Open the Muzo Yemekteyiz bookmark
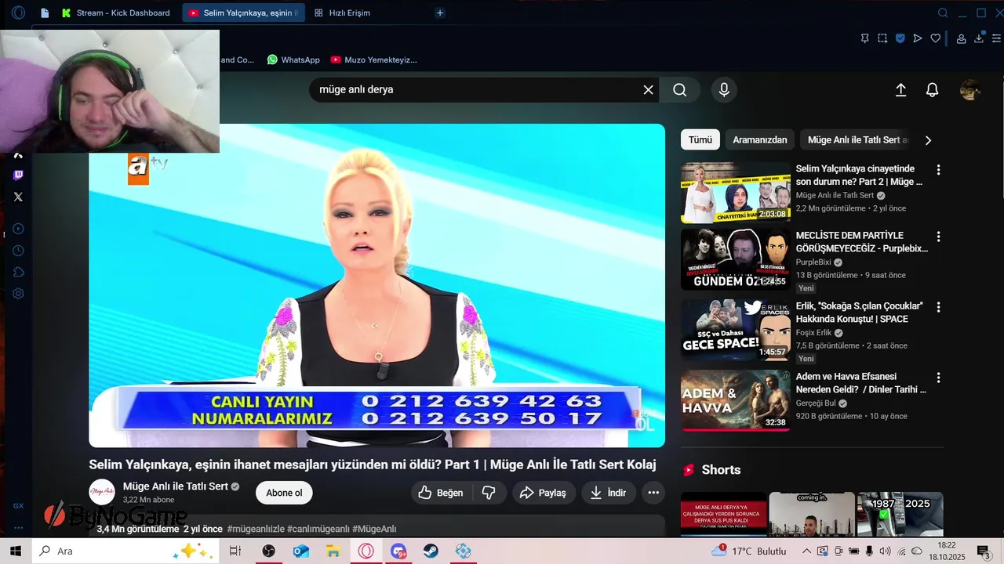 click(373, 60)
